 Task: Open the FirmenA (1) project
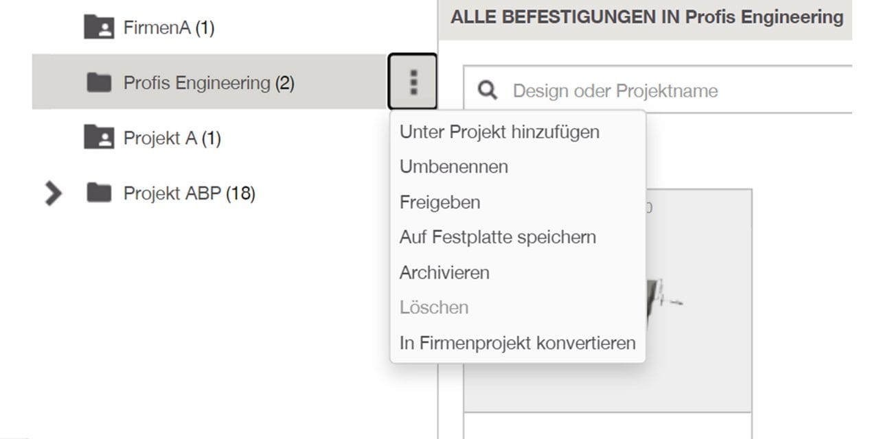pos(168,28)
